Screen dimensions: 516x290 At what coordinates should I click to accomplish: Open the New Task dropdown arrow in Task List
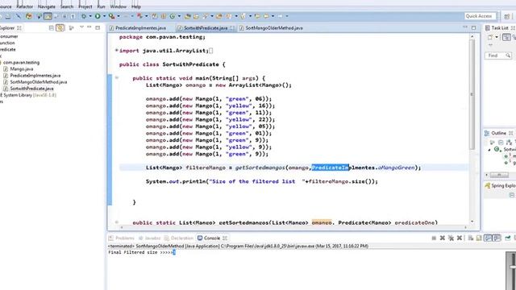pos(497,37)
